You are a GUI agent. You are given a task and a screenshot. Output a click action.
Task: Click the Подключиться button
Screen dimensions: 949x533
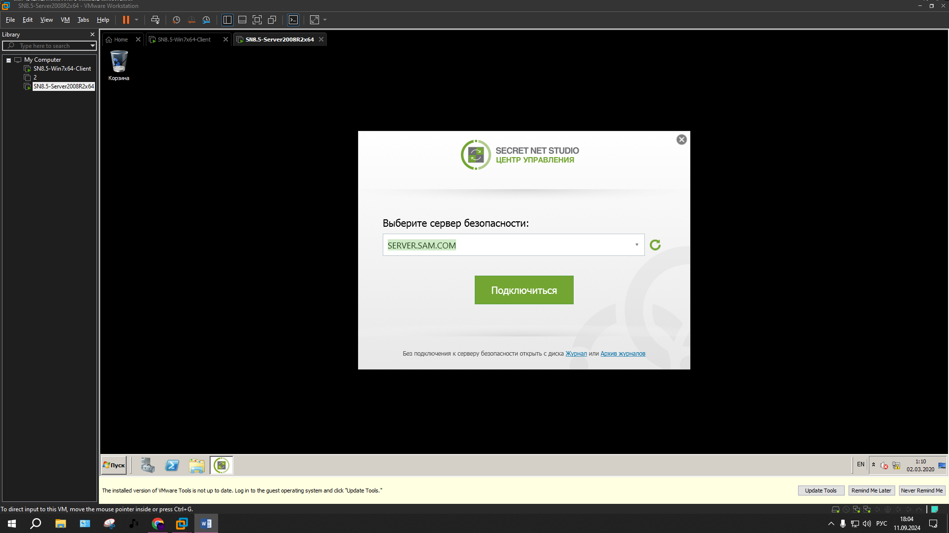(x=524, y=290)
